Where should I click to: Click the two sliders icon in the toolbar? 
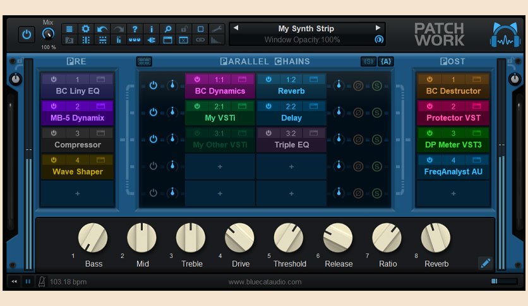(x=119, y=40)
